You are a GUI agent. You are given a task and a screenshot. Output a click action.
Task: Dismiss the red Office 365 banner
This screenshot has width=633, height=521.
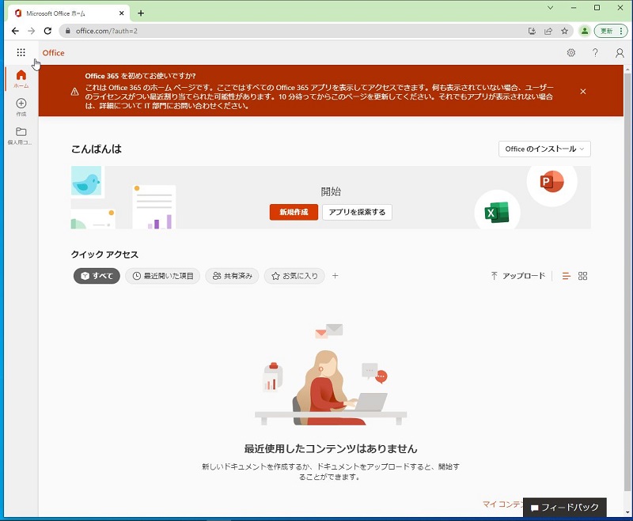coord(583,92)
